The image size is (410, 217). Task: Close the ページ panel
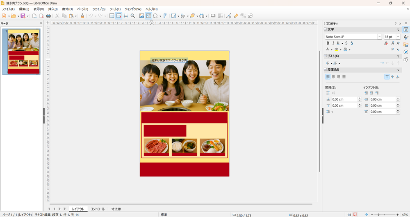click(x=41, y=23)
